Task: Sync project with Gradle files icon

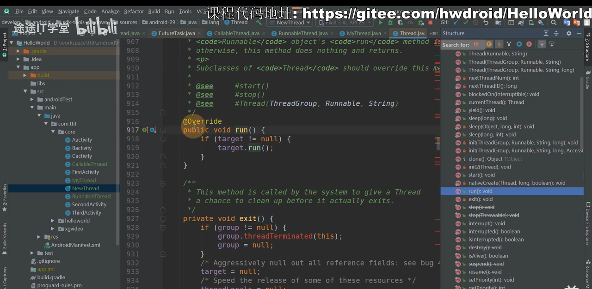Action: (x=521, y=23)
